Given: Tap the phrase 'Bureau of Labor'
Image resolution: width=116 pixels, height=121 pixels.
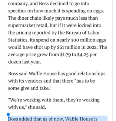Looking at the screenshot, I should pos(83,33).
